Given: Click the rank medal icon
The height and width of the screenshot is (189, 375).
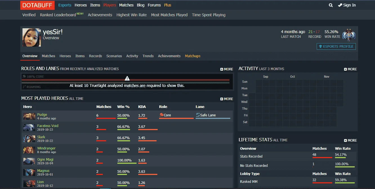Looking at the screenshot, I should pyautogui.click(x=349, y=35).
